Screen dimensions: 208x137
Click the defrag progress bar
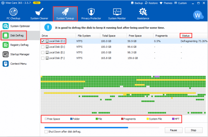click(102, 128)
